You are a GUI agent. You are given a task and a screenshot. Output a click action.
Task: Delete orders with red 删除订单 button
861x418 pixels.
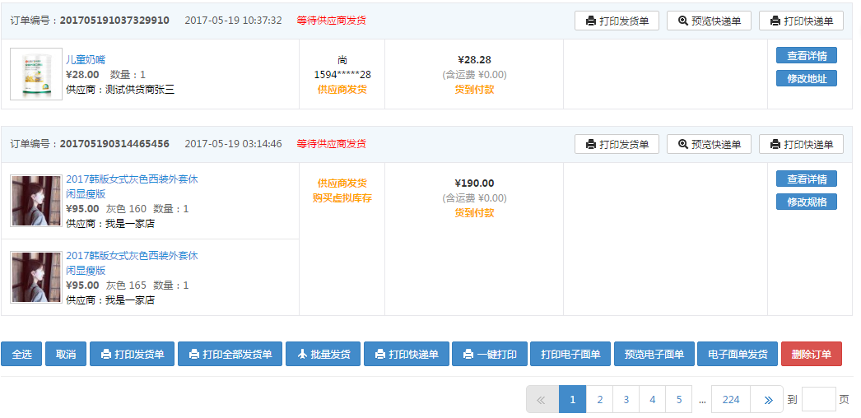point(811,354)
